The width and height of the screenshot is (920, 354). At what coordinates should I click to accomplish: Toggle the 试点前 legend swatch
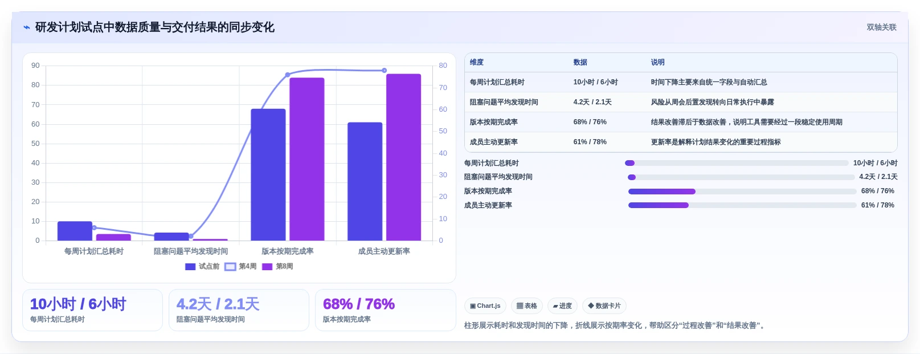(x=190, y=267)
